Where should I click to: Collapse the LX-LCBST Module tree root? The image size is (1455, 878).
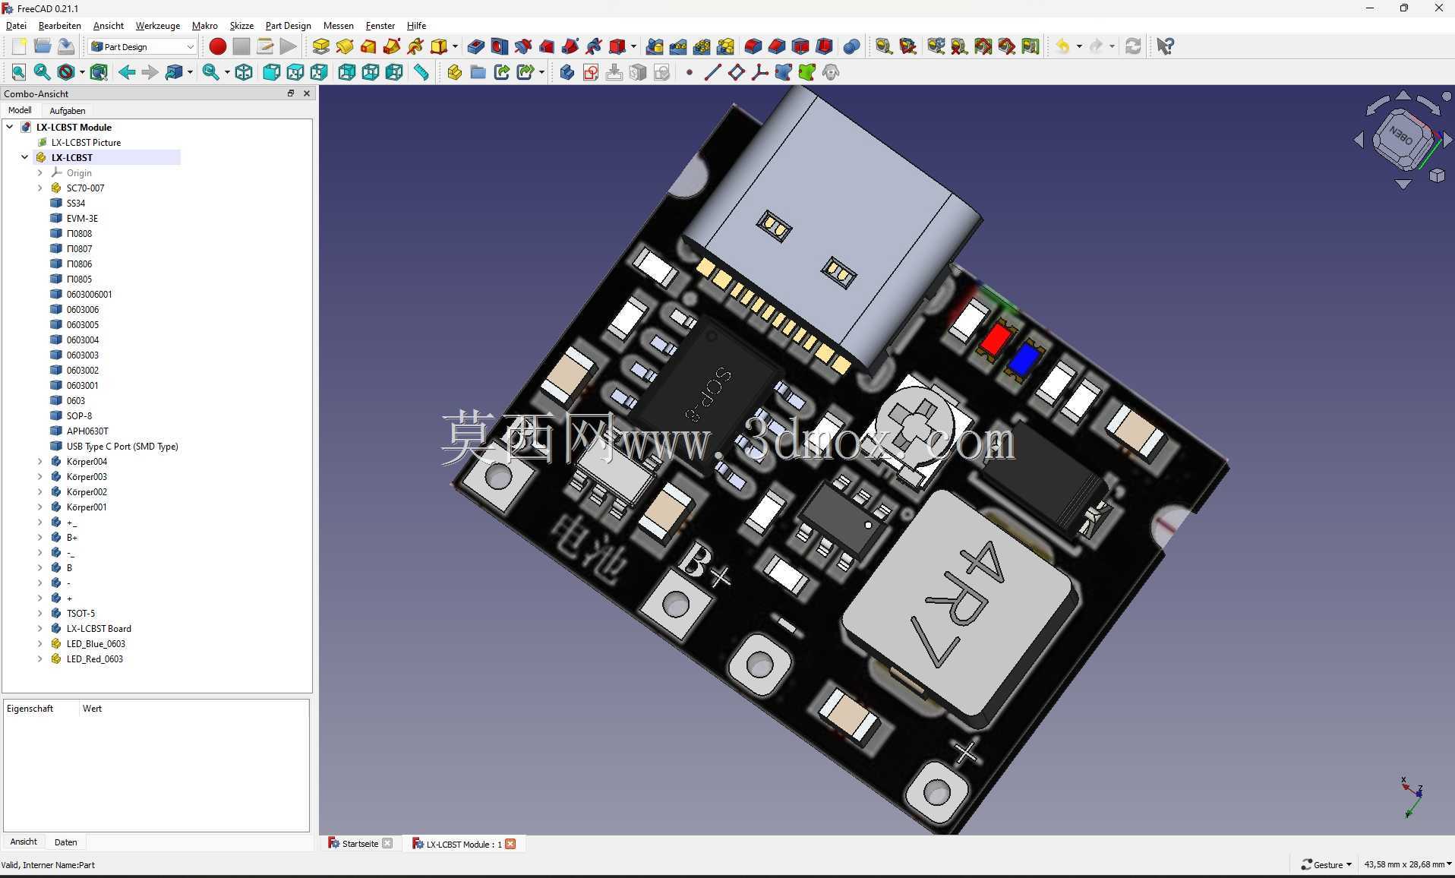tap(10, 127)
